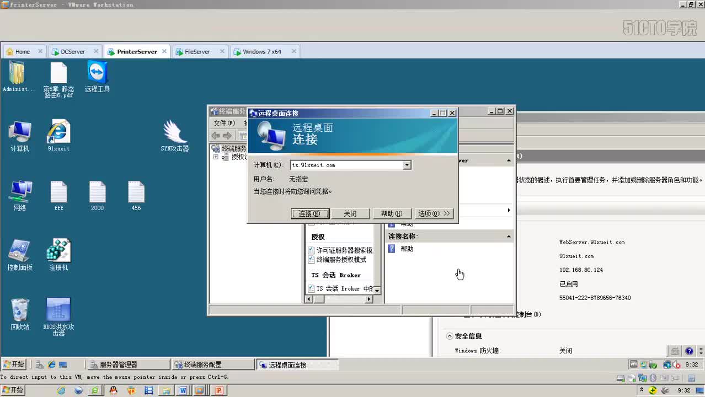The image size is (705, 397).
Task: Collapse the 连接名称 actions section
Action: click(x=509, y=237)
